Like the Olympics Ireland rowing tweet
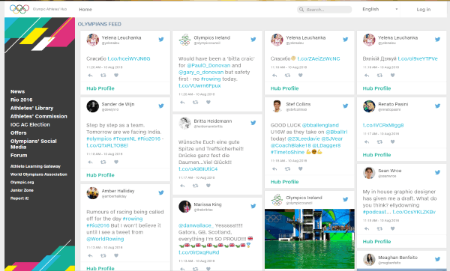 coord(208,103)
